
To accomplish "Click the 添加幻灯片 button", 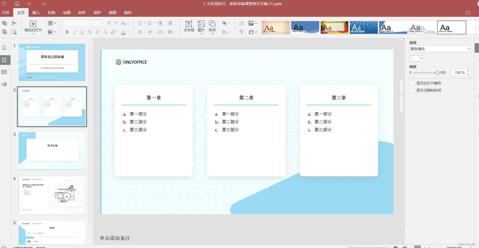I will point(33,27).
